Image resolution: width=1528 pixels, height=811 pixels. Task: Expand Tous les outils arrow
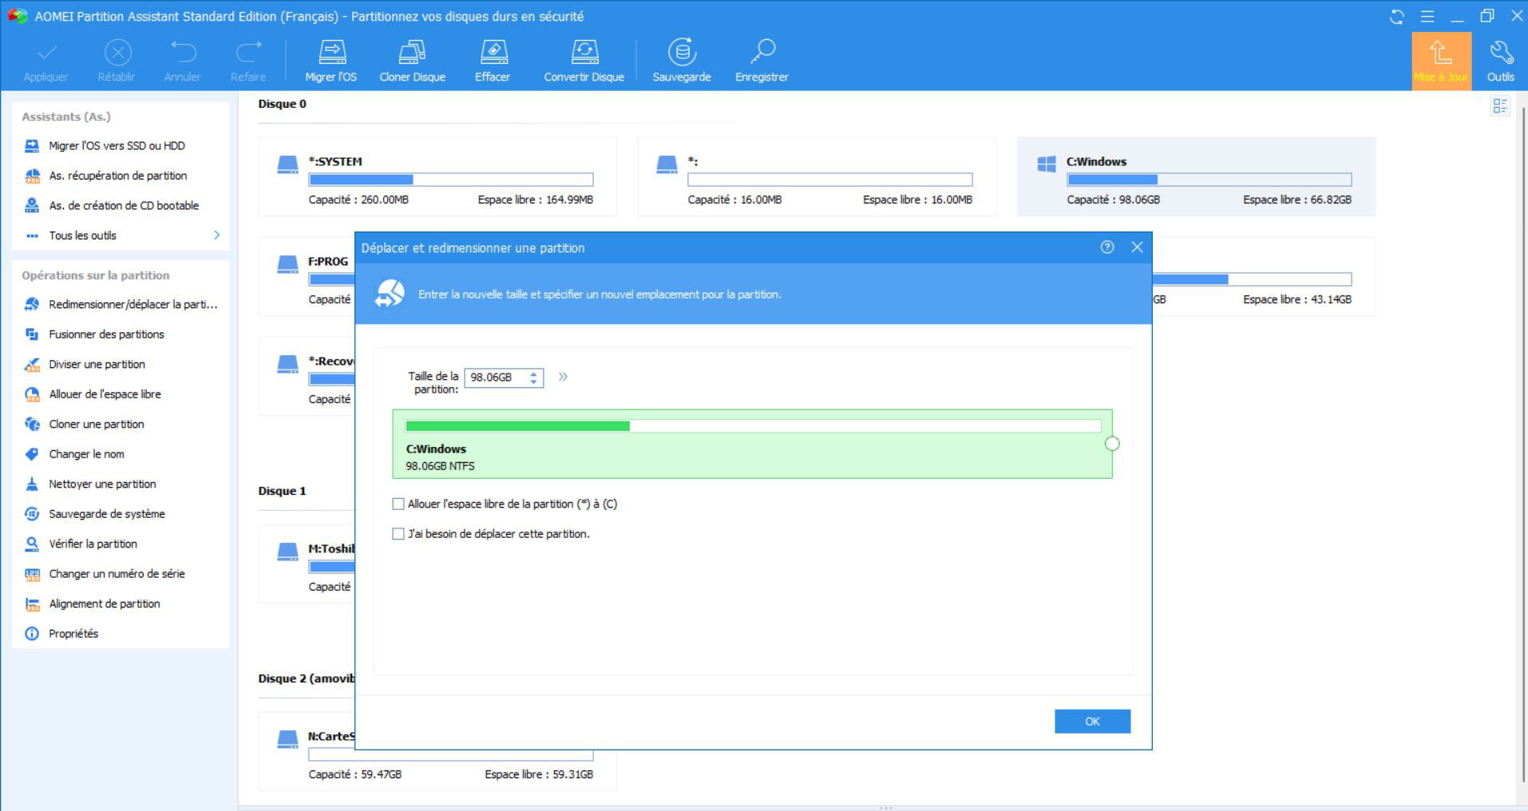(216, 235)
